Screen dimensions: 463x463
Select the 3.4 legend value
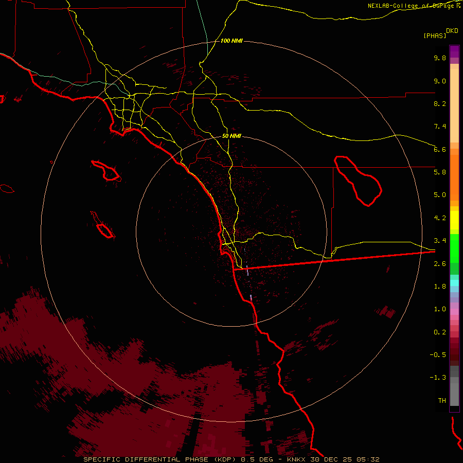[x=440, y=241]
